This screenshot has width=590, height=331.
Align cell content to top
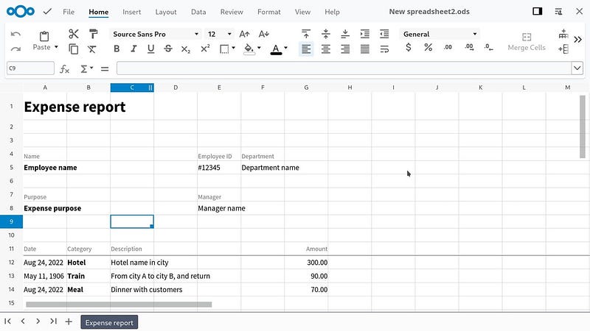pos(306,34)
